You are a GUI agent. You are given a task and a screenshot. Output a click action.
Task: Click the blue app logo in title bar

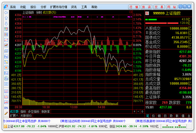[x=6, y=7]
